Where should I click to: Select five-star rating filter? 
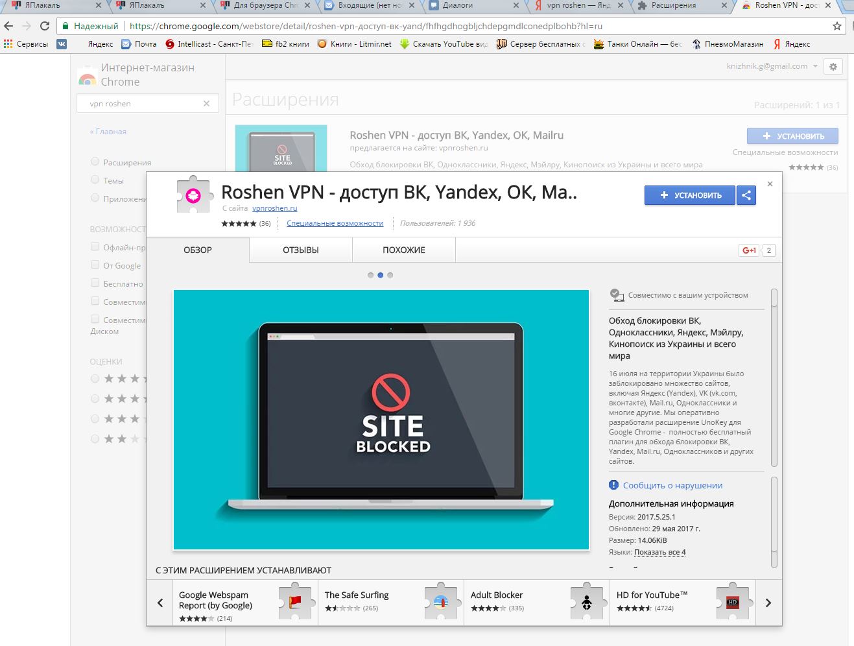[95, 378]
